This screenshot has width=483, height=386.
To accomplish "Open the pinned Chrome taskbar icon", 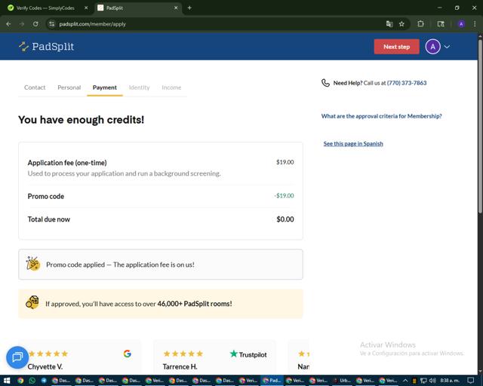I will tap(20, 381).
